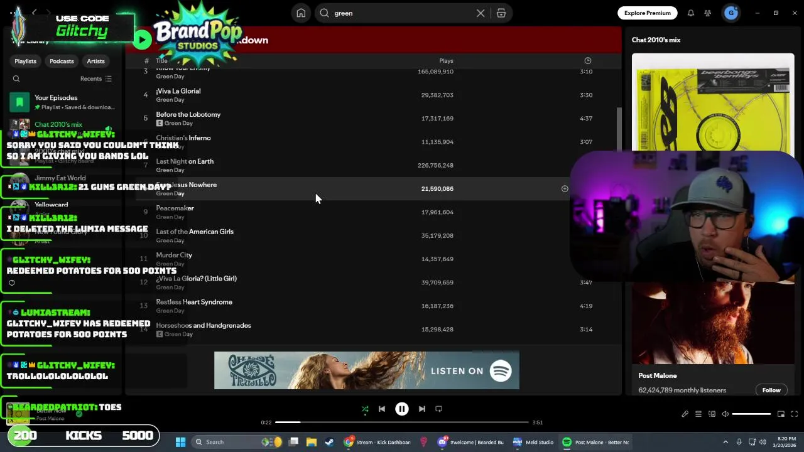
Task: Select the track Murder City
Action: [174, 255]
